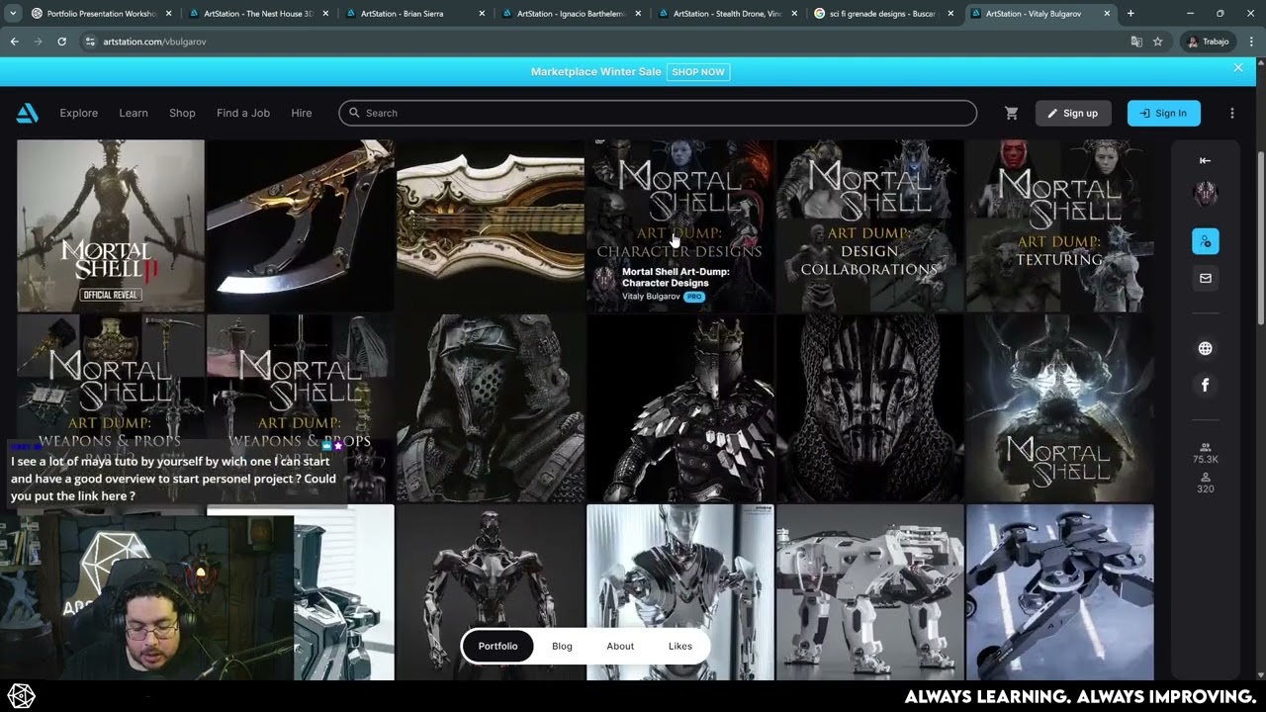Switch to Portfolio Presentation Workshop tab
The image size is (1266, 712).
[101, 14]
